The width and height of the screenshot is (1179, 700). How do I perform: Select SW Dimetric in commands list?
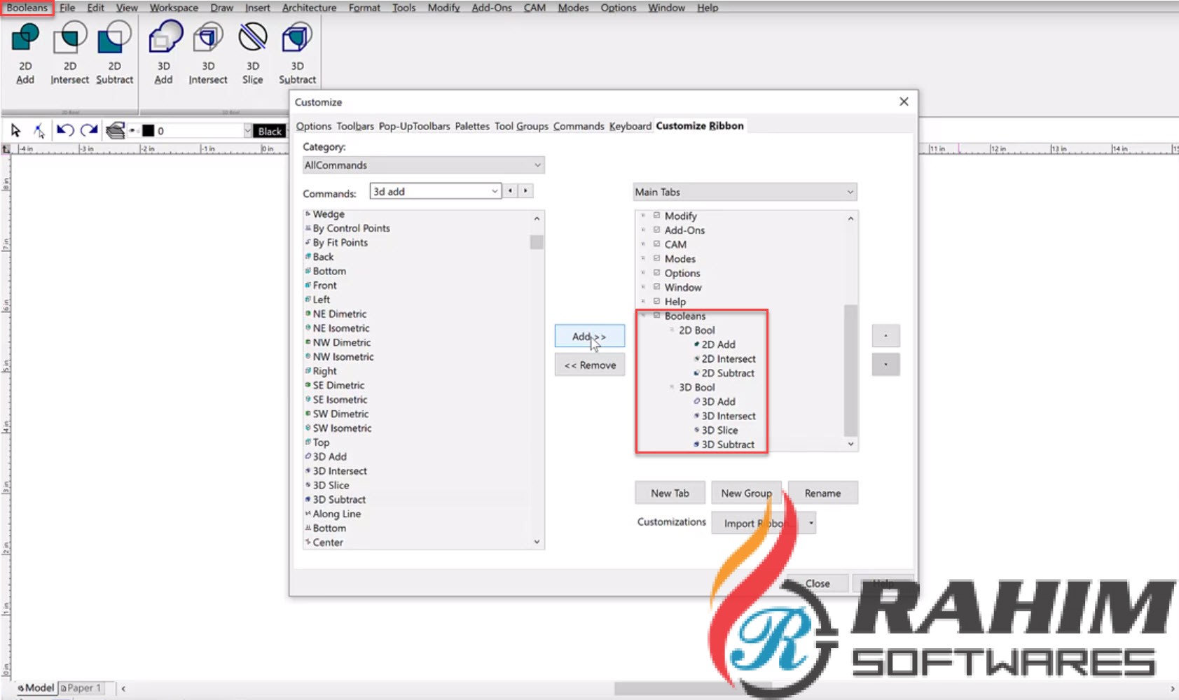[x=340, y=414]
